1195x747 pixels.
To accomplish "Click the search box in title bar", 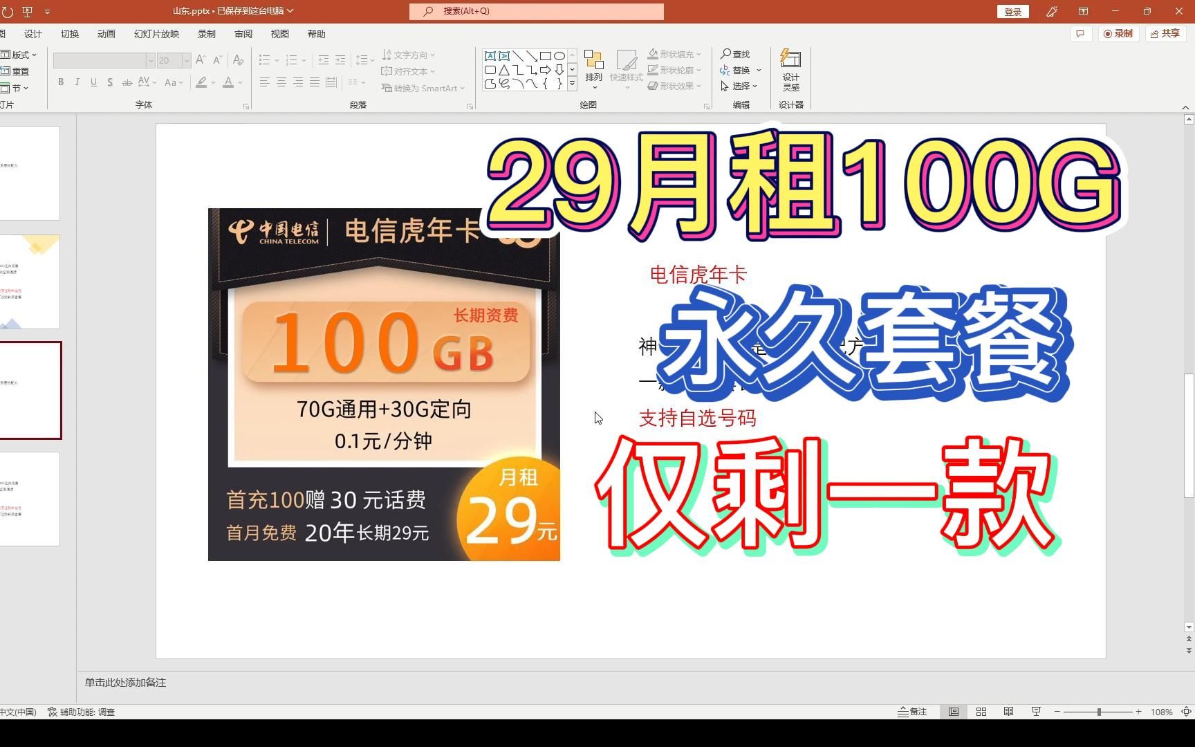I will tap(537, 11).
